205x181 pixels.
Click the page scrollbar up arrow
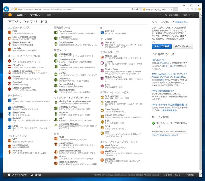coord(201,15)
